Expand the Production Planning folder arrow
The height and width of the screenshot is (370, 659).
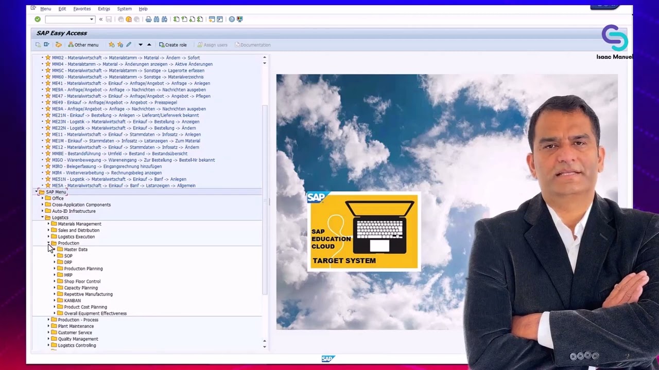pyautogui.click(x=55, y=269)
